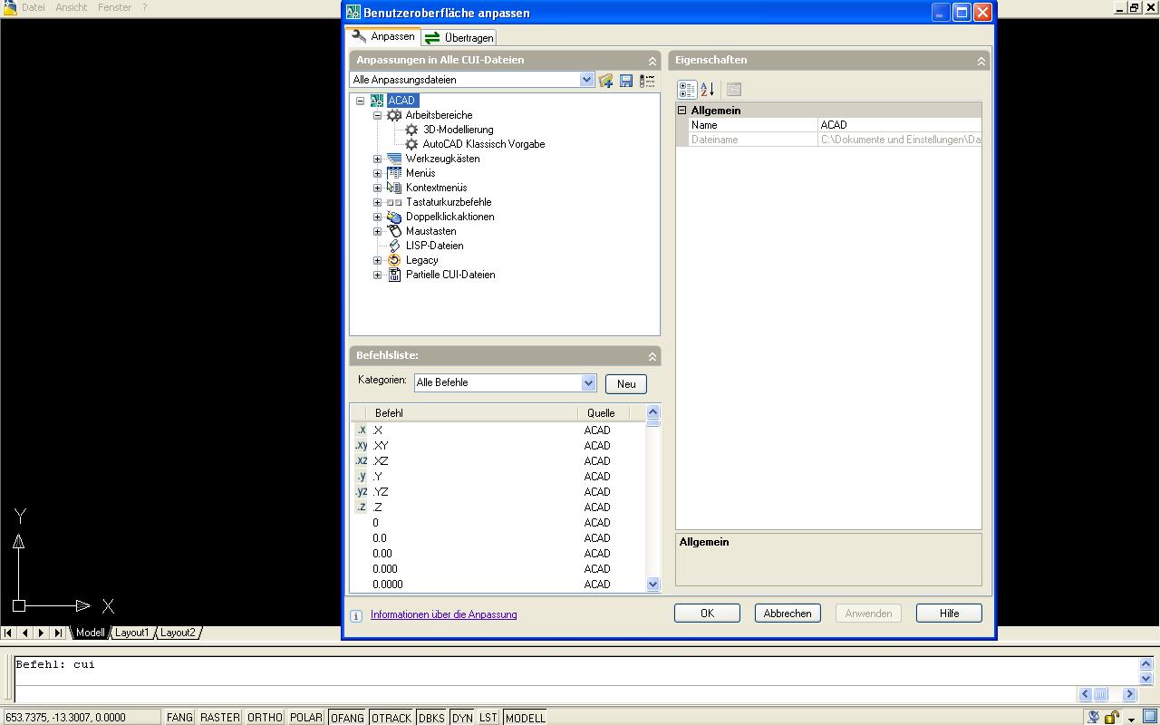Toggle DBKS dynamic UCS
Screen dimensions: 1160x725
[x=431, y=717]
